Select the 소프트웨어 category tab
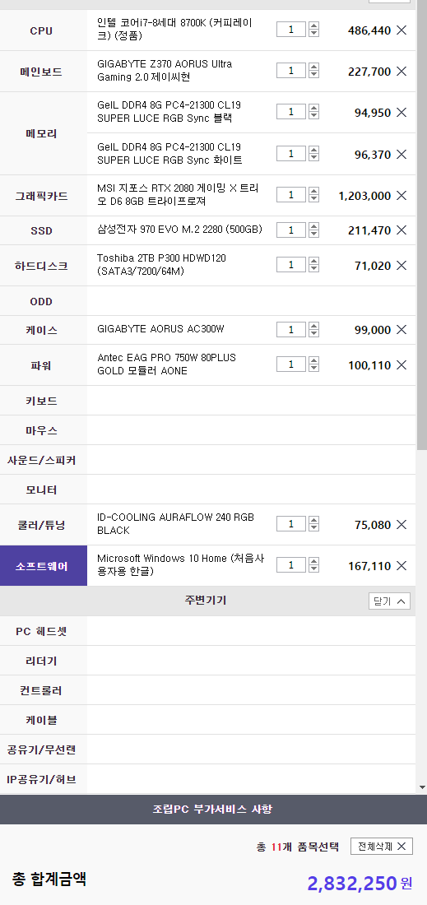This screenshot has width=427, height=905. point(44,566)
